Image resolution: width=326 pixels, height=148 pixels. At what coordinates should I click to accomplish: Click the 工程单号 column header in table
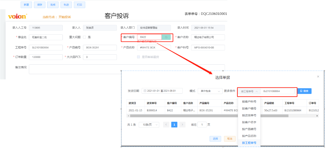coord(294,103)
